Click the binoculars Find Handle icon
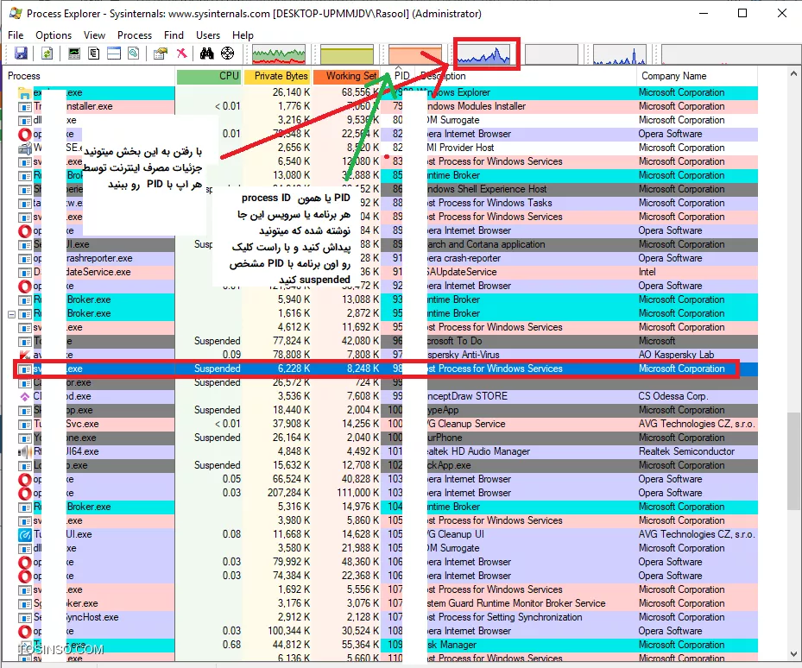The height and width of the screenshot is (668, 802). point(206,54)
